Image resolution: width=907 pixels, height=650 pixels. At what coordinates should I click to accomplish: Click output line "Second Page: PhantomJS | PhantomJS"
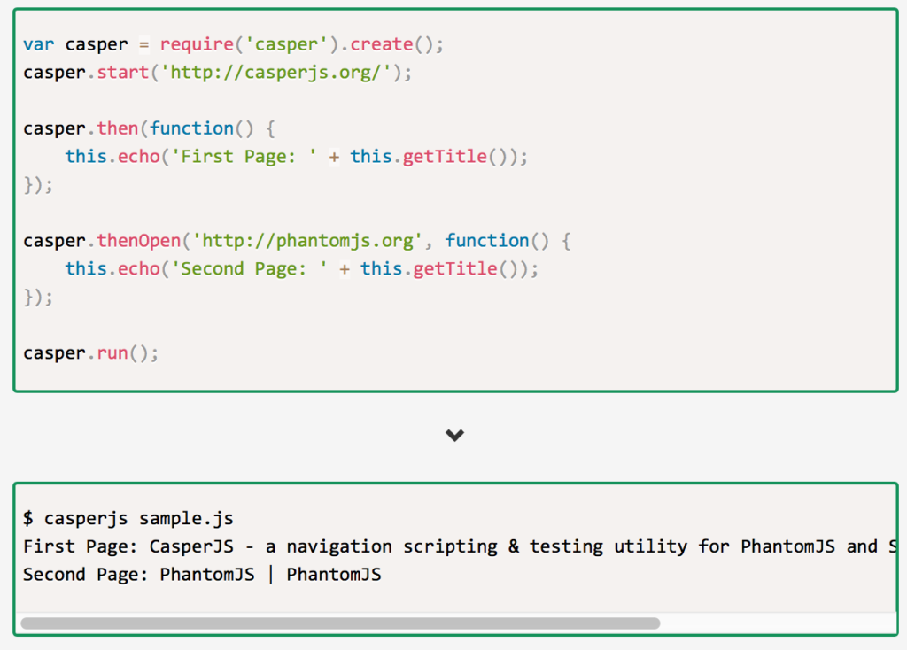(x=202, y=575)
